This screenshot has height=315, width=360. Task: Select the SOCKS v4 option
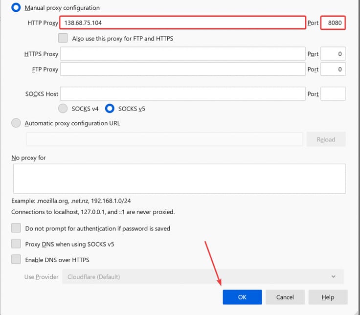point(63,109)
